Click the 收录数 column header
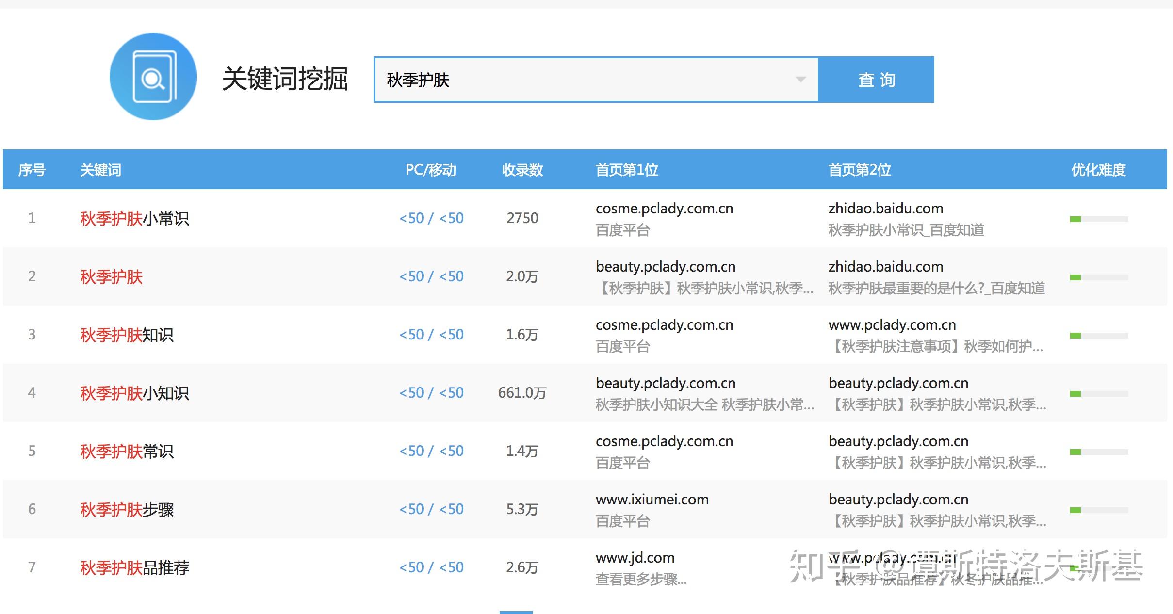This screenshot has width=1173, height=614. click(x=522, y=170)
